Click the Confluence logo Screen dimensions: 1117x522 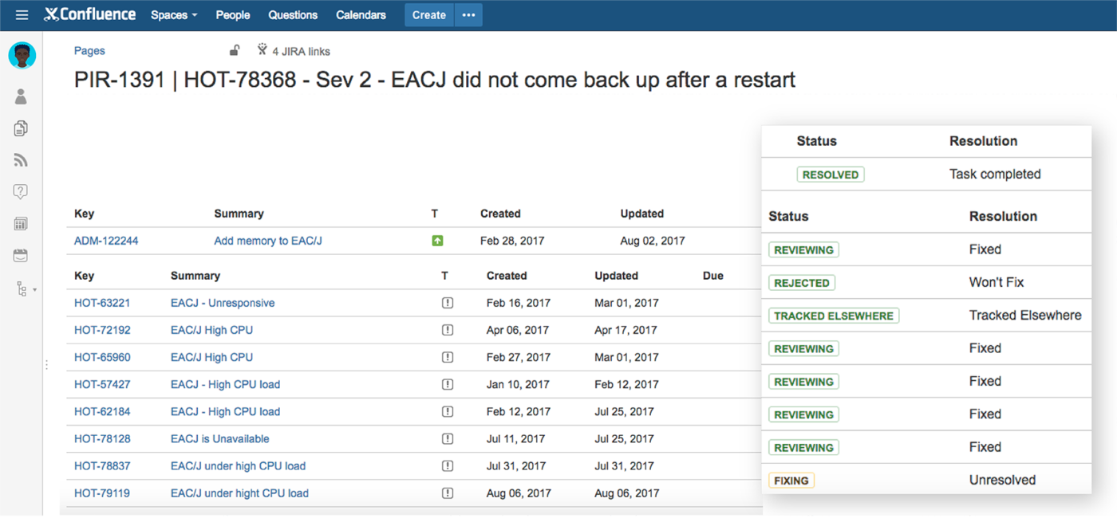tap(89, 14)
